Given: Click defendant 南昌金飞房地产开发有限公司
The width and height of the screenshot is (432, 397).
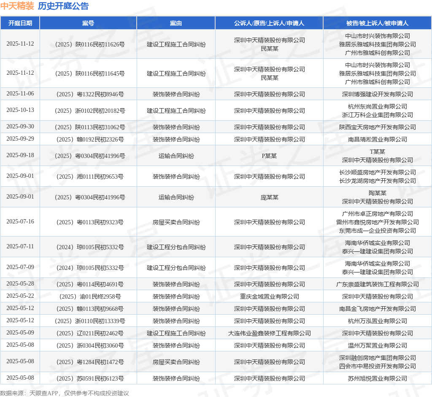Looking at the screenshot, I should tap(378, 309).
